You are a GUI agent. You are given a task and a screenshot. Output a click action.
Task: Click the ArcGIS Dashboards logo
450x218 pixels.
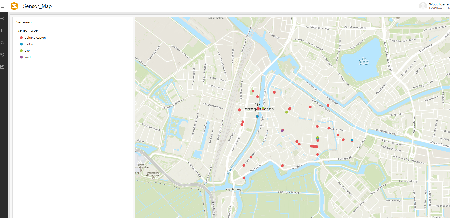click(x=14, y=6)
